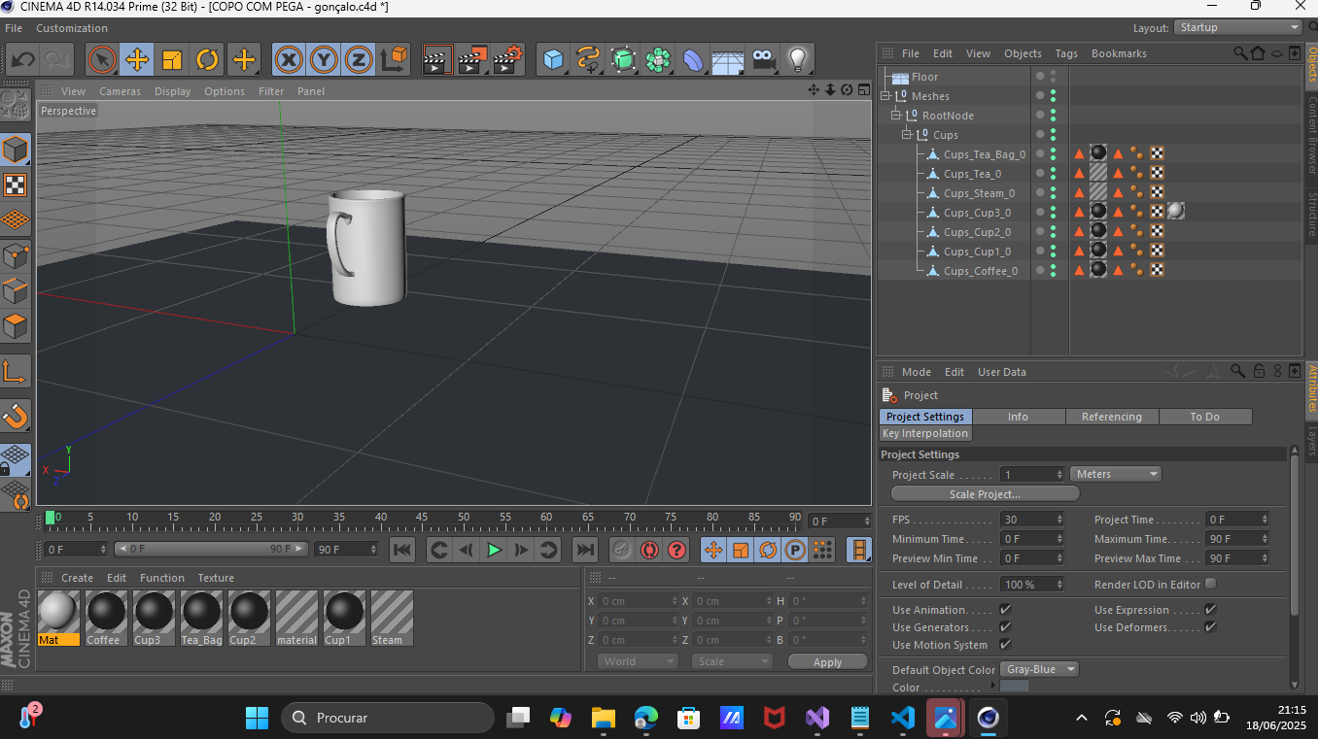Enable Render LOD in Editor checkbox
The width and height of the screenshot is (1318, 739).
click(1210, 584)
